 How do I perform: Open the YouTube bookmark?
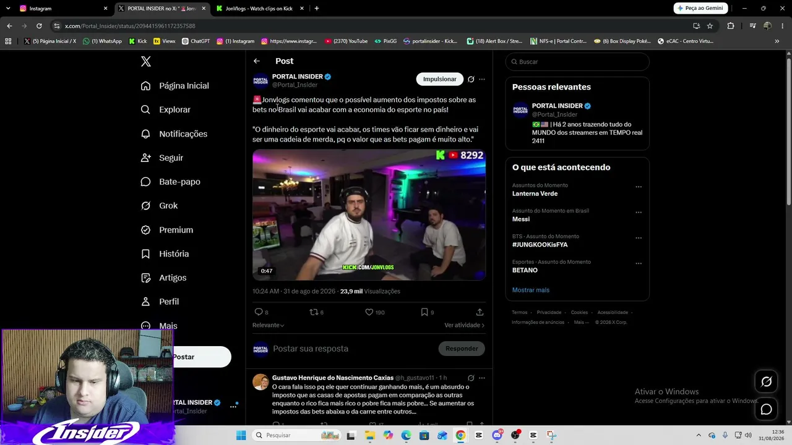346,41
